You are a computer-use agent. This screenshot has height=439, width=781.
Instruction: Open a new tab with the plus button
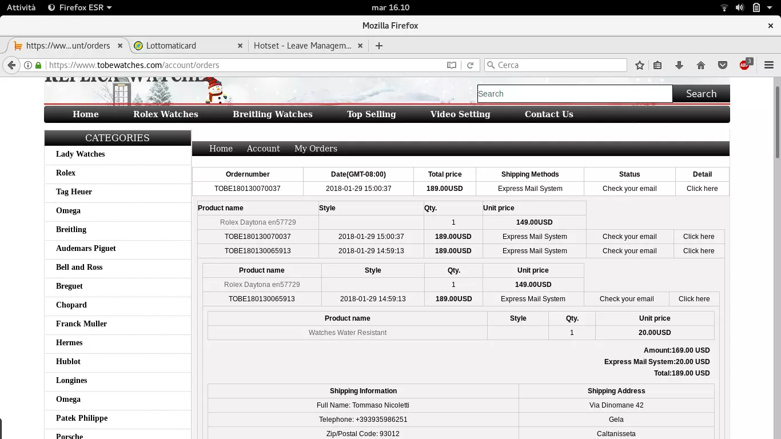378,46
